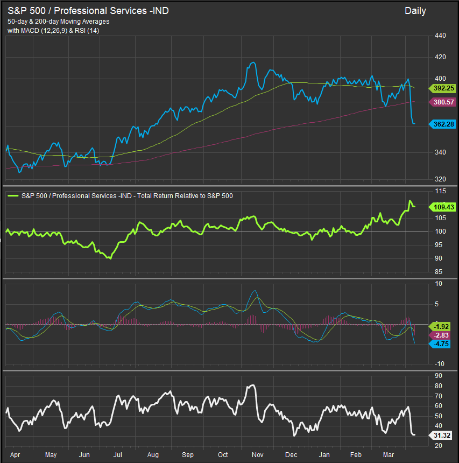The height and width of the screenshot is (463, 459).
Task: Click the green legend line marker
Action: 13,196
